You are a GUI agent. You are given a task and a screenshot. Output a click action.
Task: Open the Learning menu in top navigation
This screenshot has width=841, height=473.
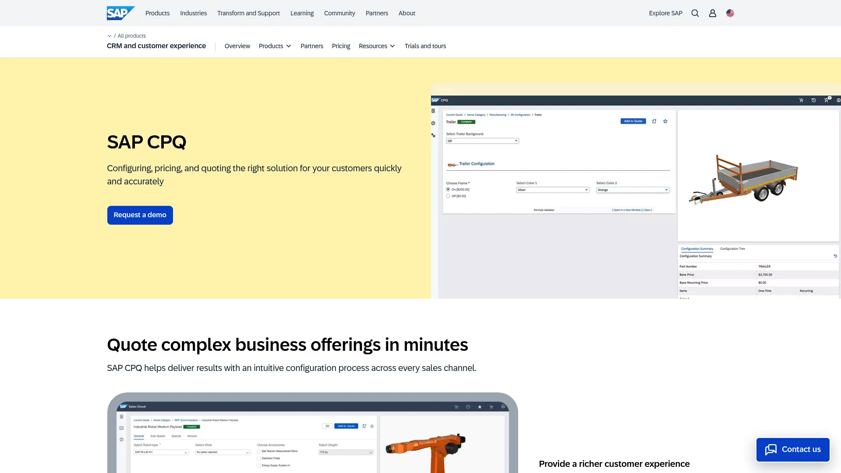coord(302,13)
